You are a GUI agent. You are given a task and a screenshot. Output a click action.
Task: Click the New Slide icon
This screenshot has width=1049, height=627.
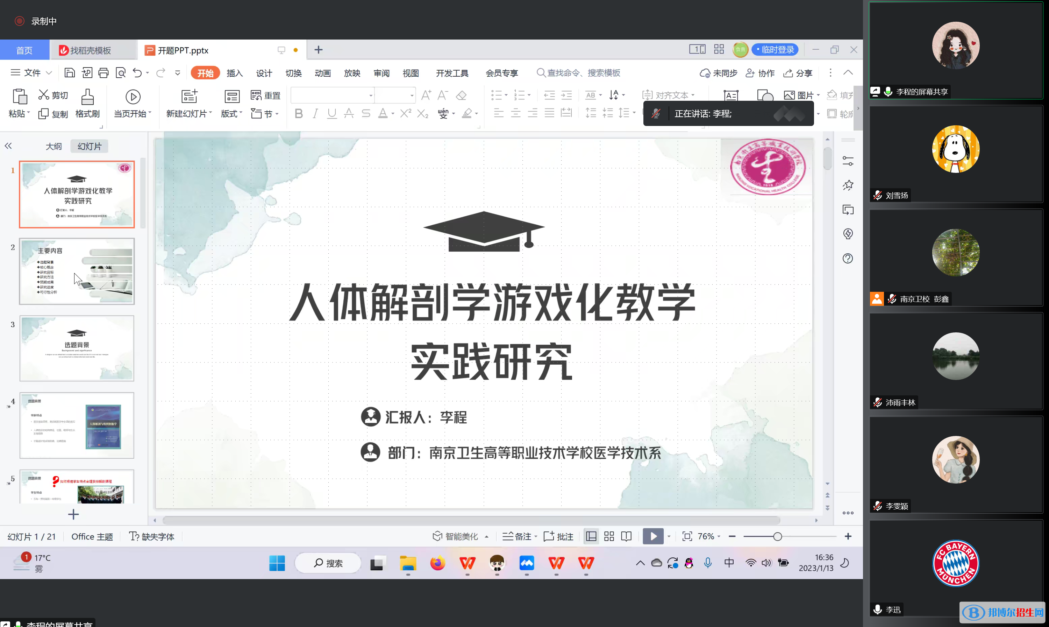pyautogui.click(x=189, y=96)
